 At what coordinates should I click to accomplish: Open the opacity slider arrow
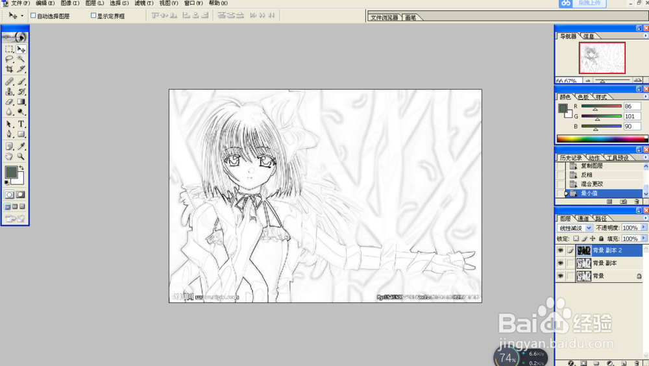[x=644, y=228]
